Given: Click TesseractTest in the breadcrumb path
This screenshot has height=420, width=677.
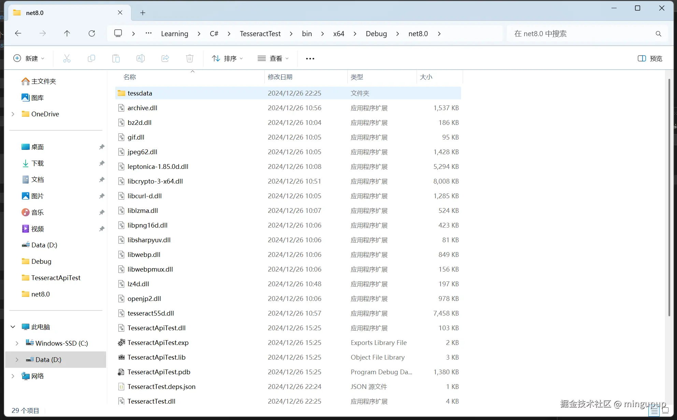Looking at the screenshot, I should click(260, 33).
